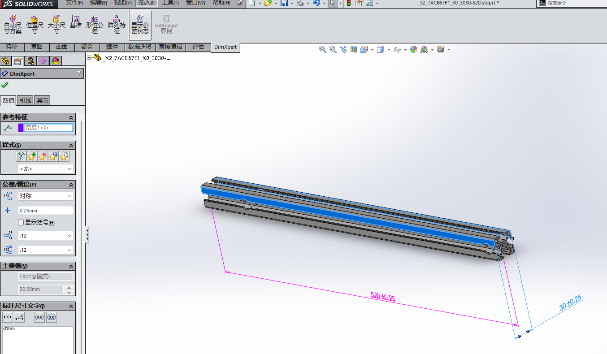
Task: Click the DimXpert panel help question mark
Action: coord(78,73)
